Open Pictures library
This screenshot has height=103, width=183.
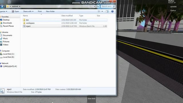pyautogui.click(x=6, y=41)
